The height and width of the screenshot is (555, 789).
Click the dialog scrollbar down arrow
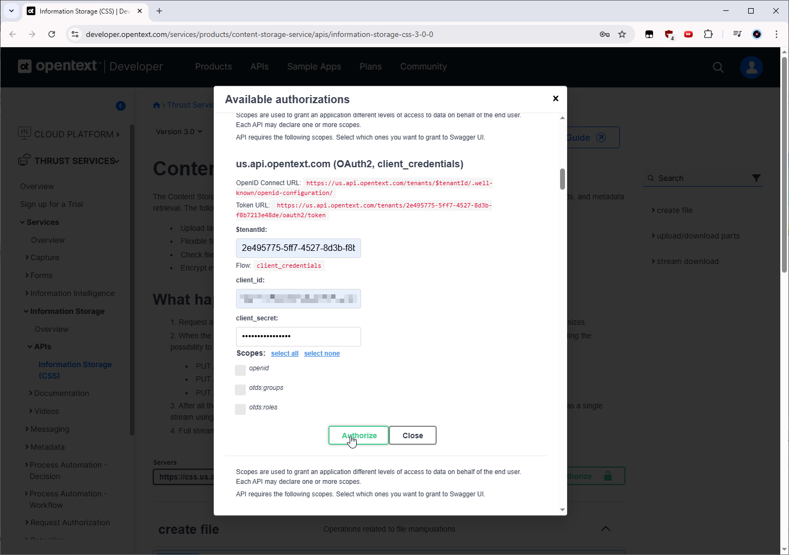click(x=562, y=510)
